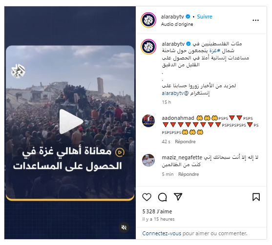The width and height of the screenshot is (272, 245).
Task: Open alarabytv's profile picture in the header
Action: (148, 20)
